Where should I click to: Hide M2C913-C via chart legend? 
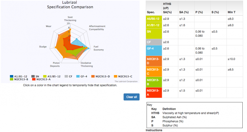pos(123,76)
